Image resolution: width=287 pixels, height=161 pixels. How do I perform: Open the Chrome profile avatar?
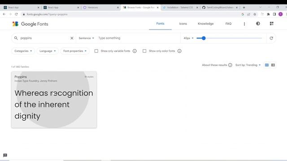(281, 14)
